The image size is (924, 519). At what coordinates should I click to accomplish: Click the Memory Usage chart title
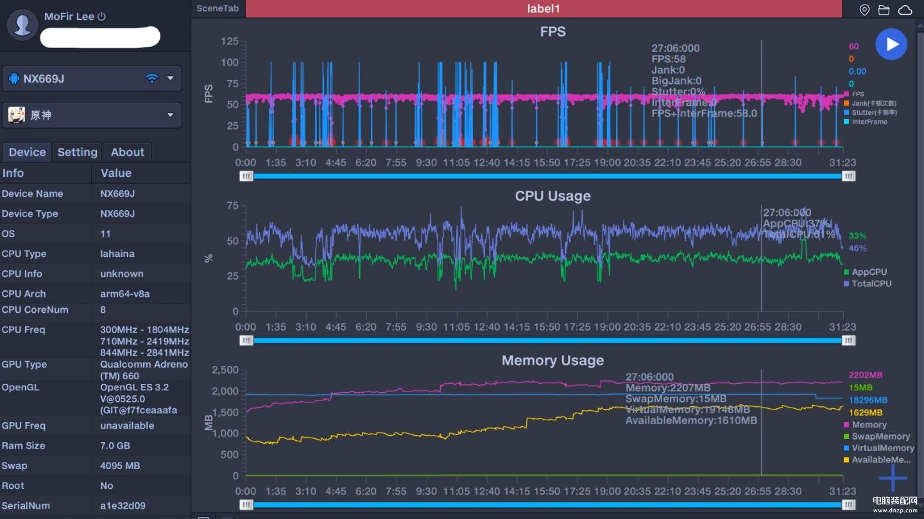pyautogui.click(x=552, y=361)
